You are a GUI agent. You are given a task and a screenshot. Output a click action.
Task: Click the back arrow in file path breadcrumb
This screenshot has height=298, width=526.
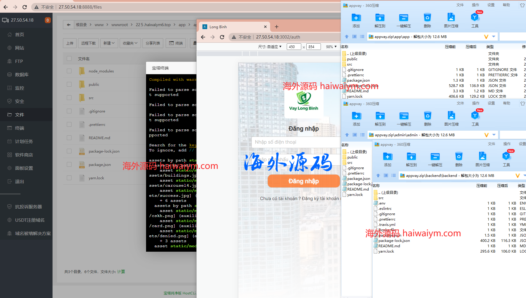(x=69, y=25)
